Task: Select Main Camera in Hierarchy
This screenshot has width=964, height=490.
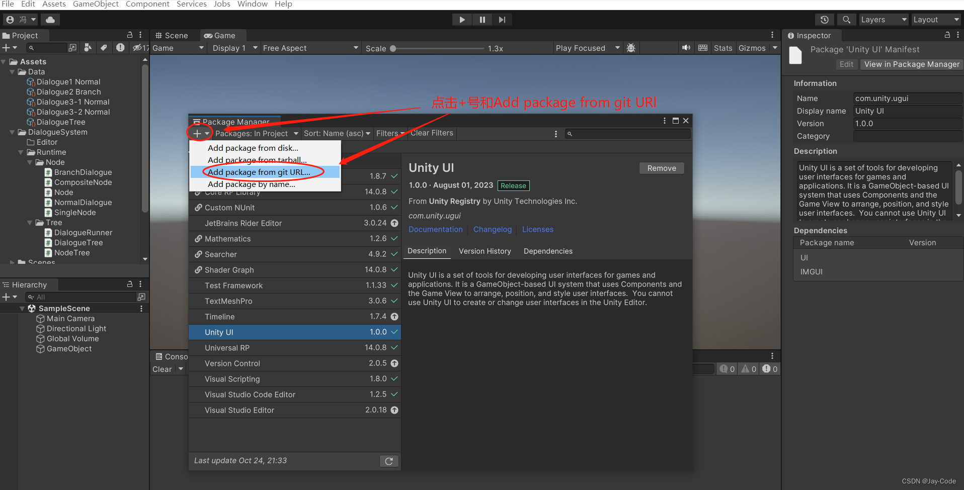Action: (x=70, y=319)
